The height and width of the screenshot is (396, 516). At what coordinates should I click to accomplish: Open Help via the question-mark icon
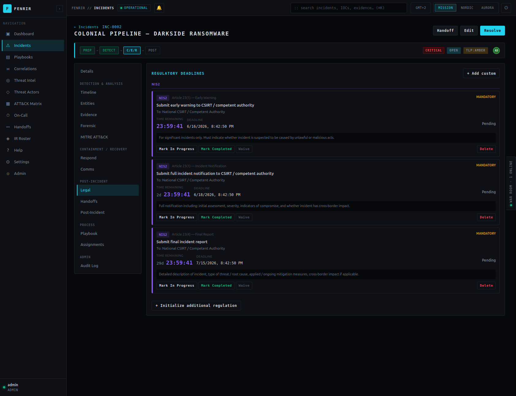pyautogui.click(x=8, y=150)
